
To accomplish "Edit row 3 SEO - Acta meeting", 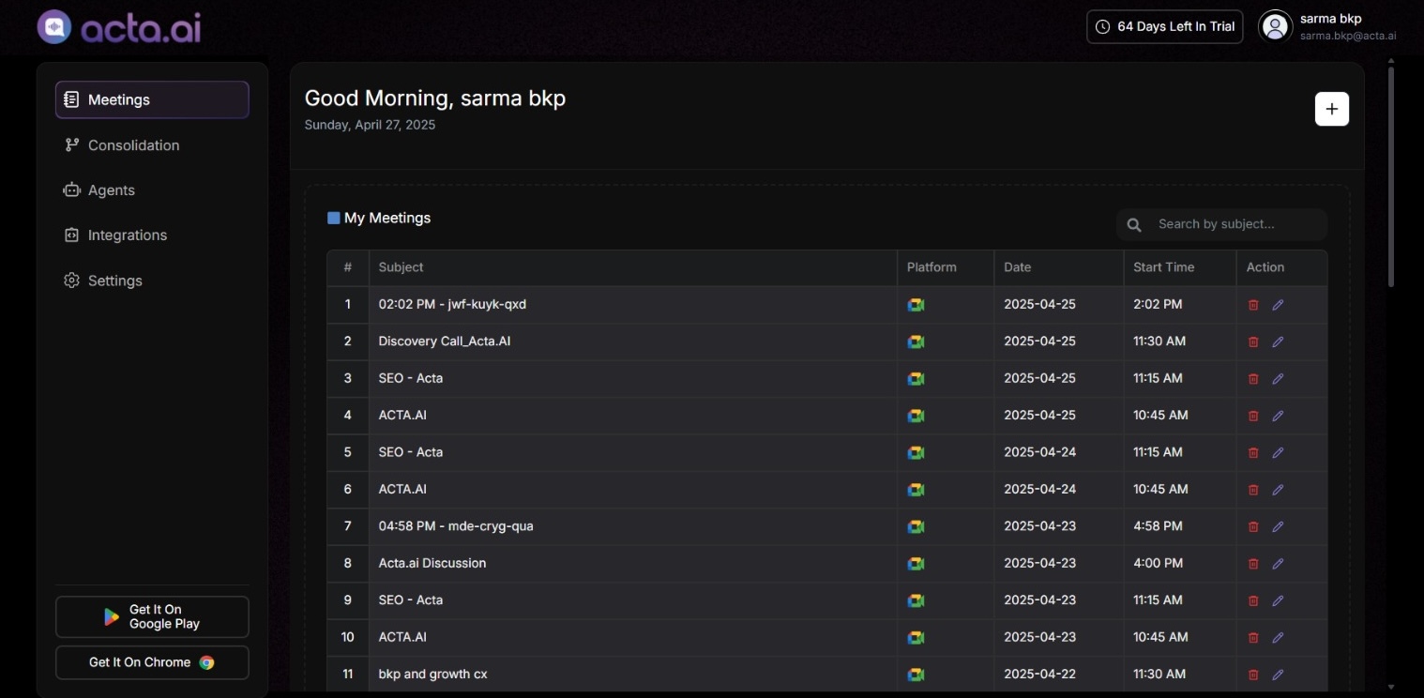I will pyautogui.click(x=1278, y=379).
